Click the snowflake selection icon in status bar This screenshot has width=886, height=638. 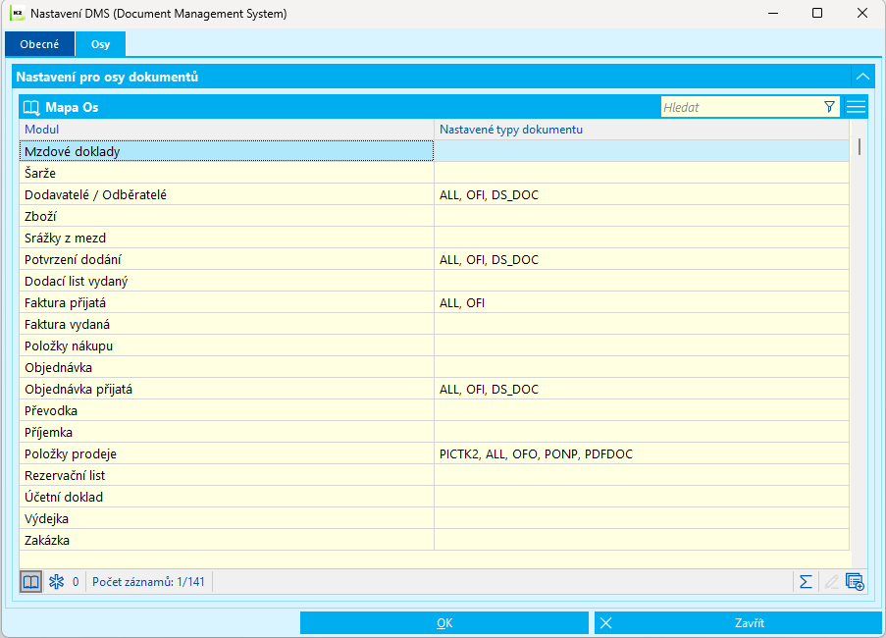[56, 581]
